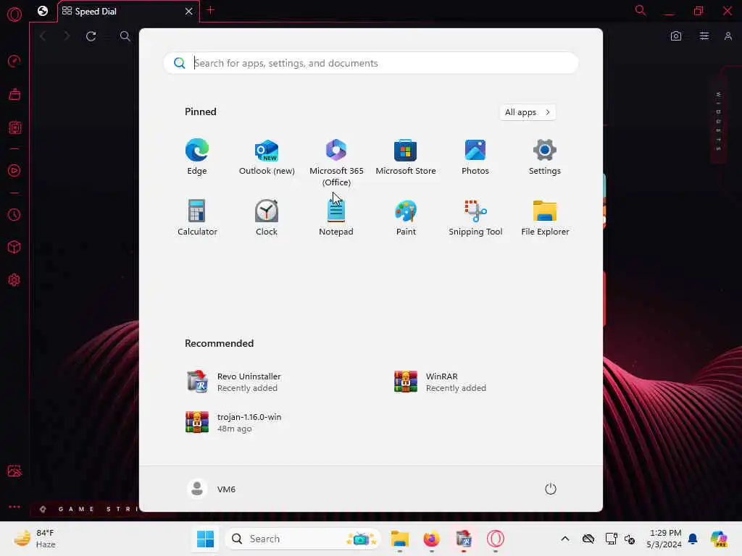
Task: Show hidden system tray icons
Action: pos(565,539)
